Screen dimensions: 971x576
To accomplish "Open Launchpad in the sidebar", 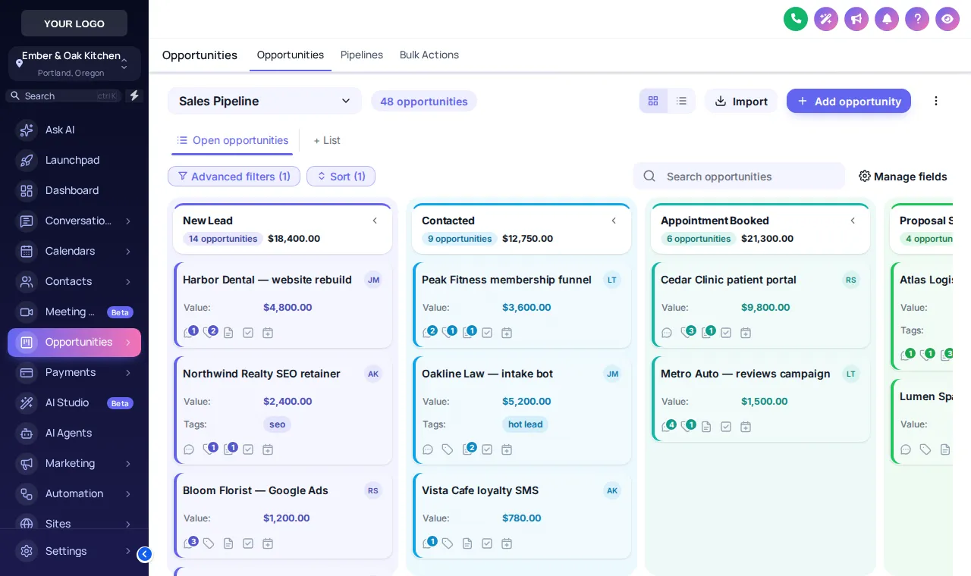I will coord(74,160).
